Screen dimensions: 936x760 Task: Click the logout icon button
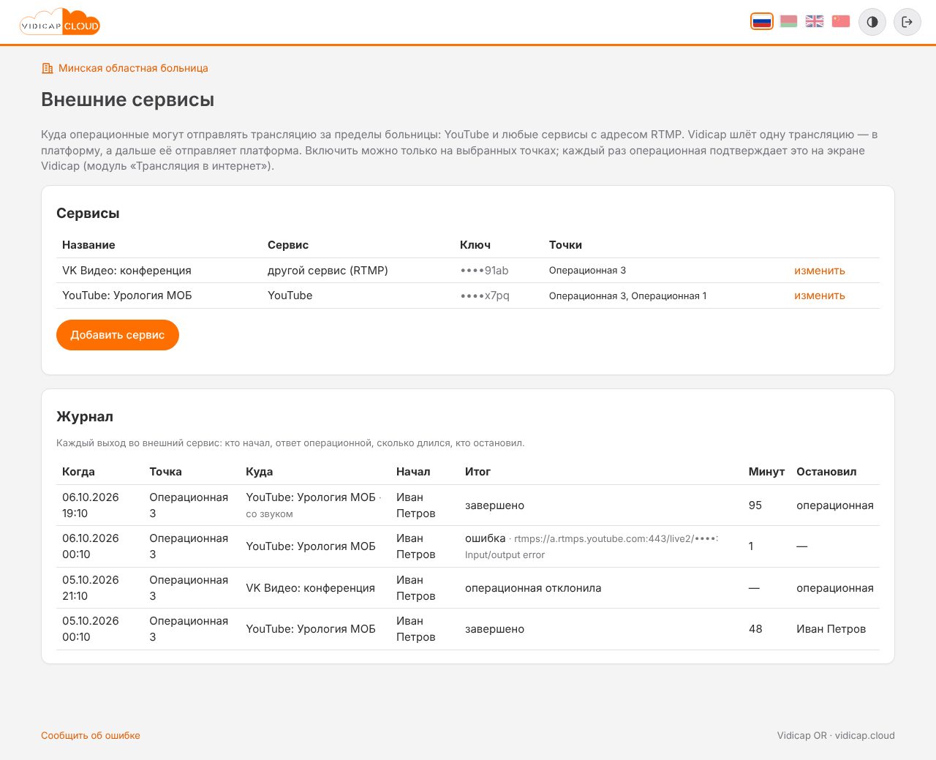(x=907, y=22)
